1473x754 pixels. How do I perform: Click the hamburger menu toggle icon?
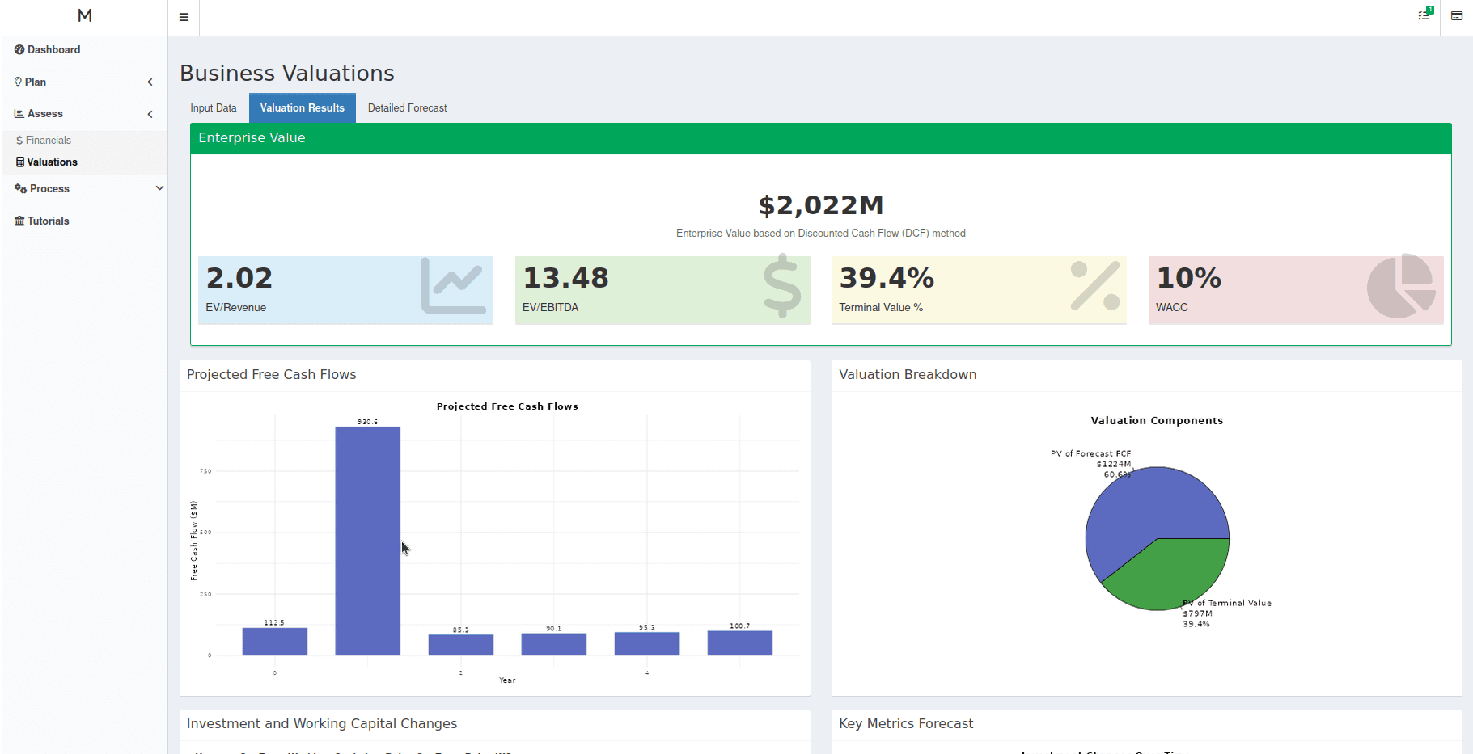(184, 17)
